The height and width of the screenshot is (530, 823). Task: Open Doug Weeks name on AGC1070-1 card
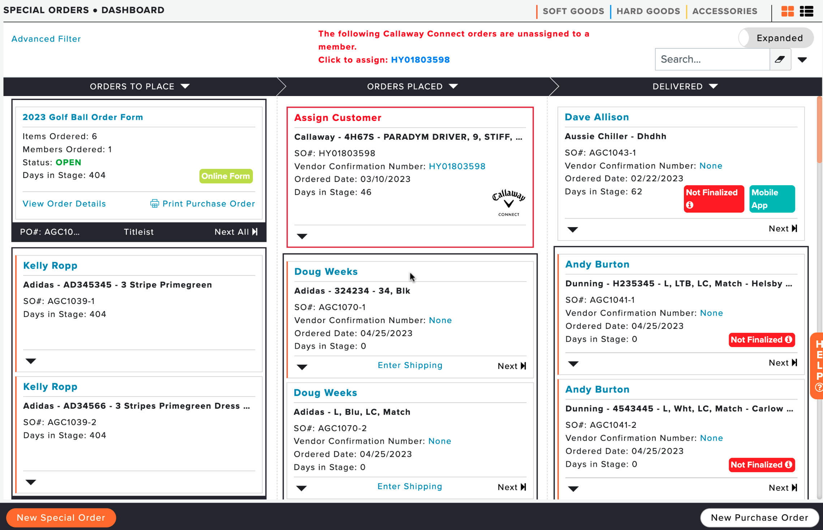coord(326,271)
